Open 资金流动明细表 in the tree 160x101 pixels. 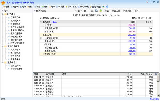17,30
